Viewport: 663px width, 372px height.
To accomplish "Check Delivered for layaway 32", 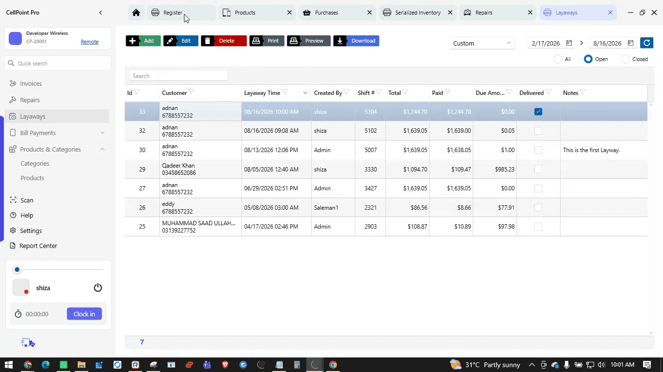I will (x=538, y=131).
